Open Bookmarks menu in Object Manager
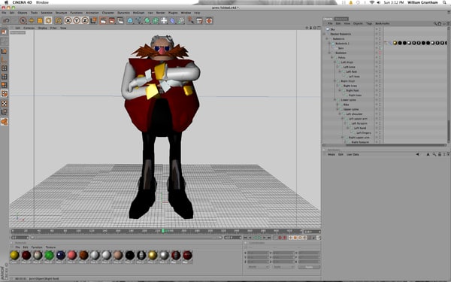The height and width of the screenshot is (282, 451). coord(383,23)
